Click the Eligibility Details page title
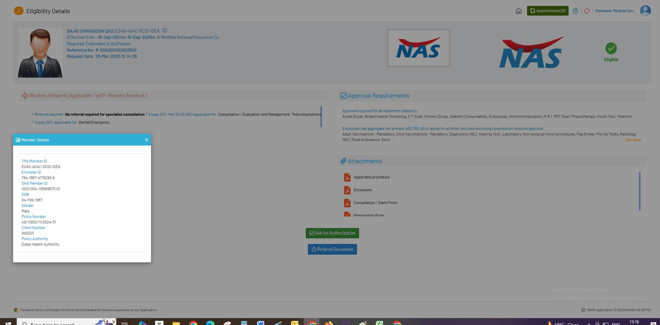Image resolution: width=660 pixels, height=325 pixels. pyautogui.click(x=48, y=11)
